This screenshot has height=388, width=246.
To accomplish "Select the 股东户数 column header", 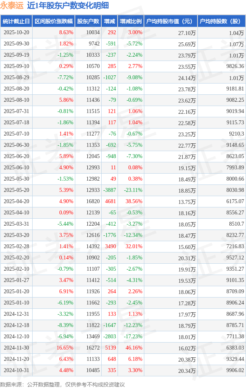I will pos(88,21).
